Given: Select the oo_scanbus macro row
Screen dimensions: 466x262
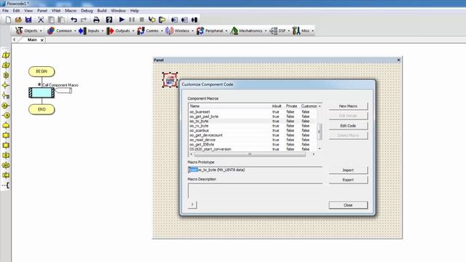Looking at the screenshot, I should [253, 130].
